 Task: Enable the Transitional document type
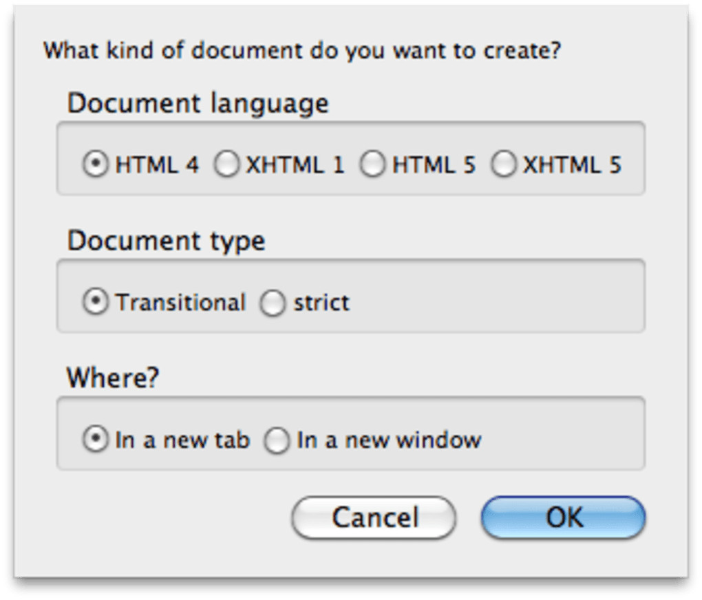96,303
